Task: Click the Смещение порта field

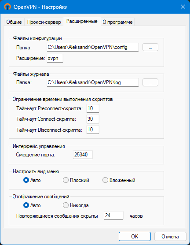Action: coord(83,155)
